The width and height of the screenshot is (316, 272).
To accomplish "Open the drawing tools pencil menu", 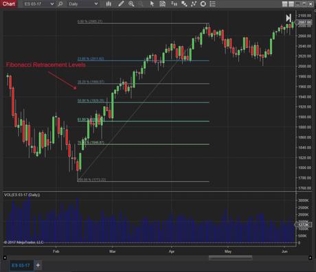I will tap(121, 4).
